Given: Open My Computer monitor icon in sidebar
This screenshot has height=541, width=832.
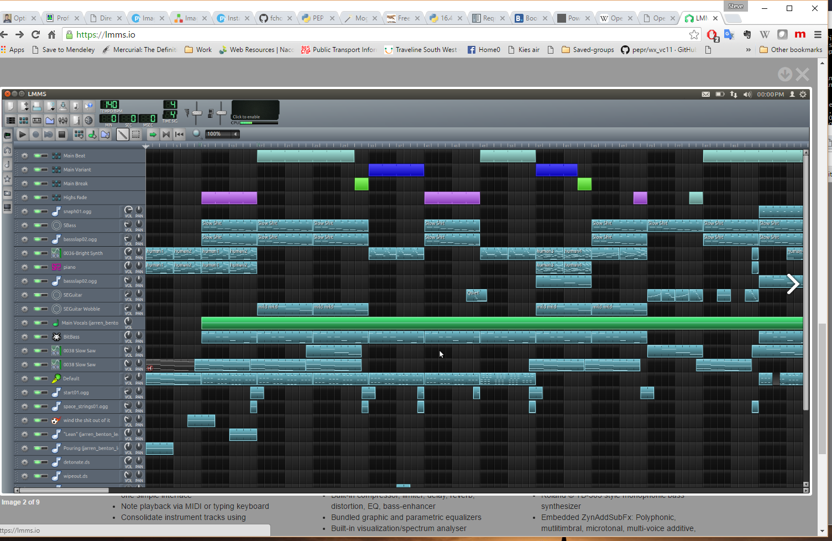Looking at the screenshot, I should (x=7, y=207).
